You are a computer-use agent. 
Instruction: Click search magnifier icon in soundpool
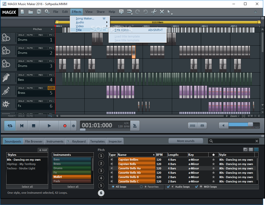[211, 141]
